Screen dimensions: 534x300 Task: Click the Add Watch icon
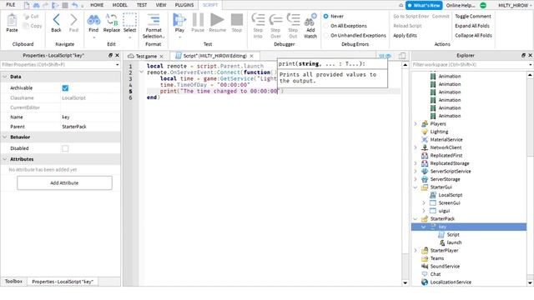pyautogui.click(x=310, y=20)
